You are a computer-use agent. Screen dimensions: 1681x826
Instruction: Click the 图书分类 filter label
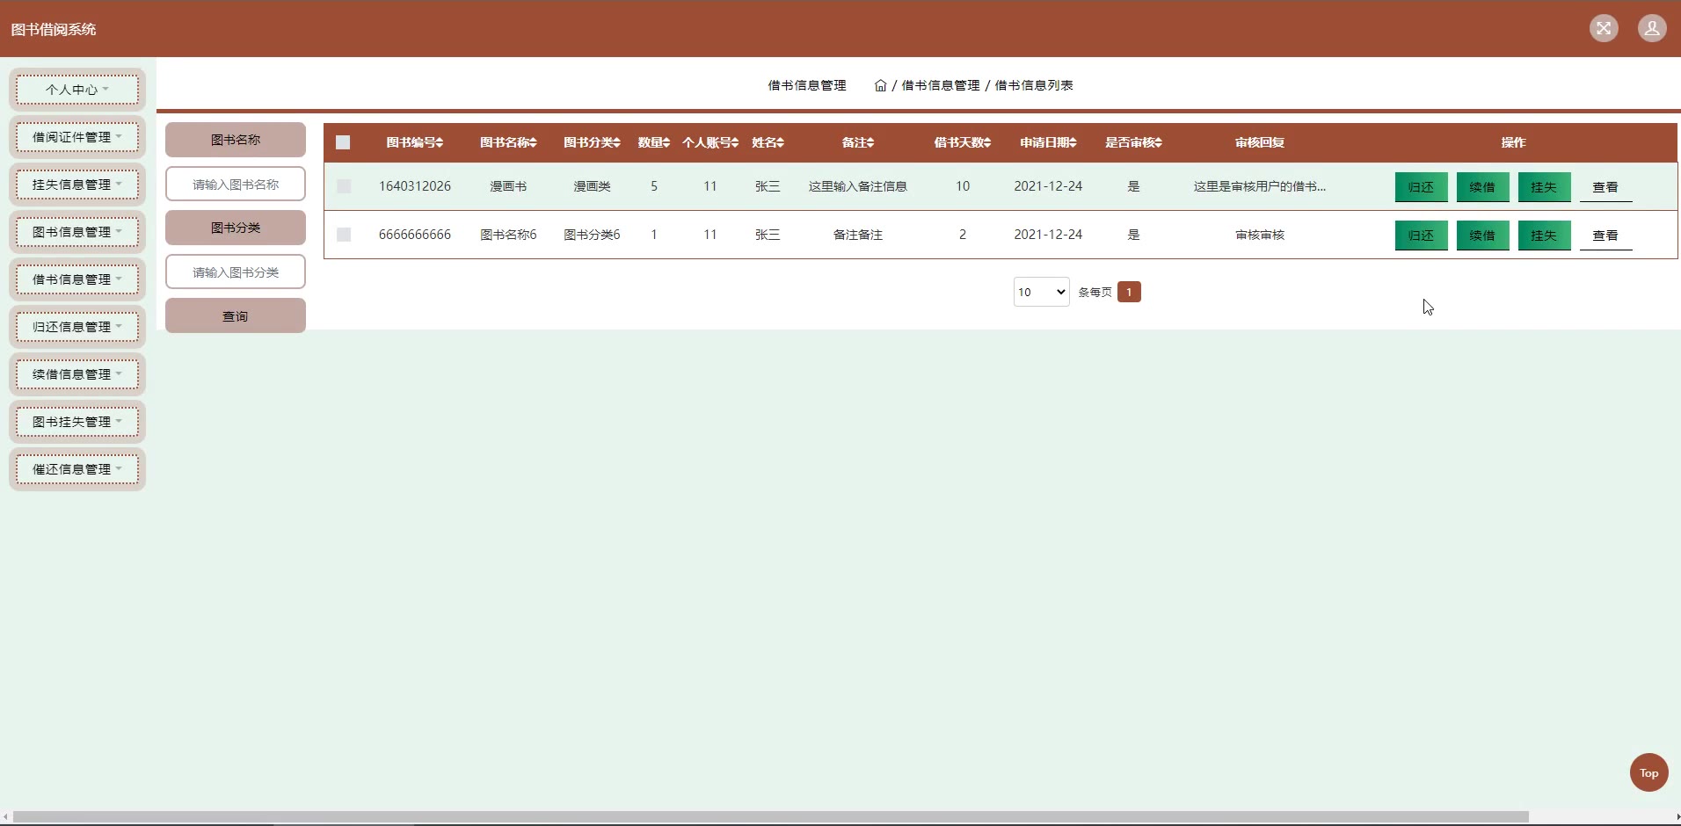coord(236,228)
